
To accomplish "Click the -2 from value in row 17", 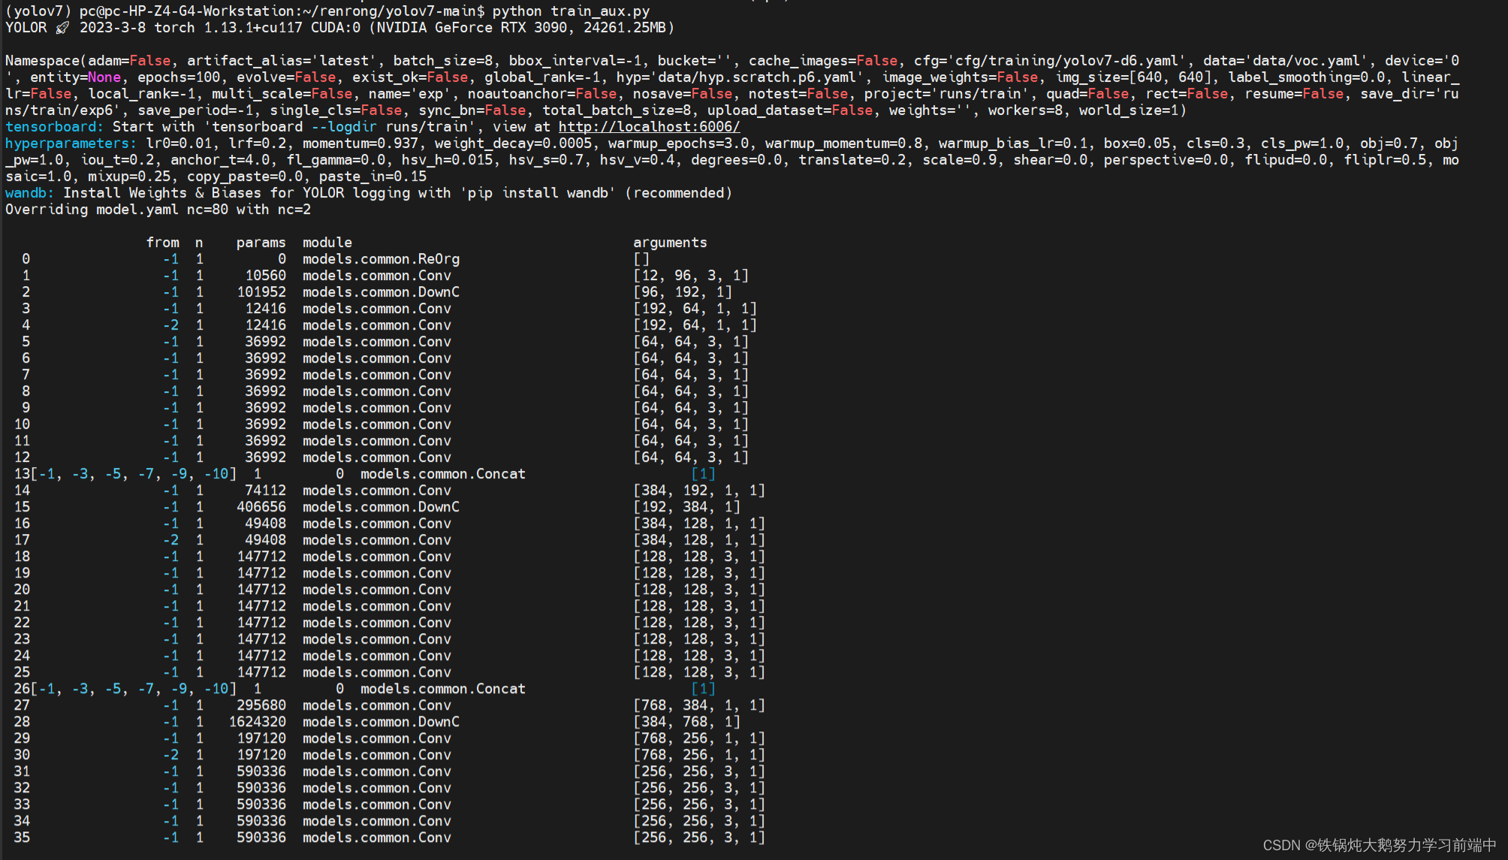I will [x=171, y=540].
